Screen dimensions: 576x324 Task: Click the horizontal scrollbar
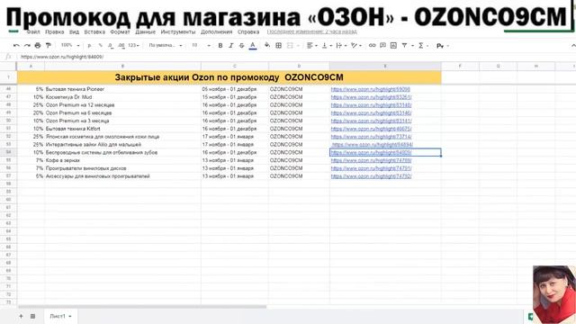pyautogui.click(x=142, y=307)
